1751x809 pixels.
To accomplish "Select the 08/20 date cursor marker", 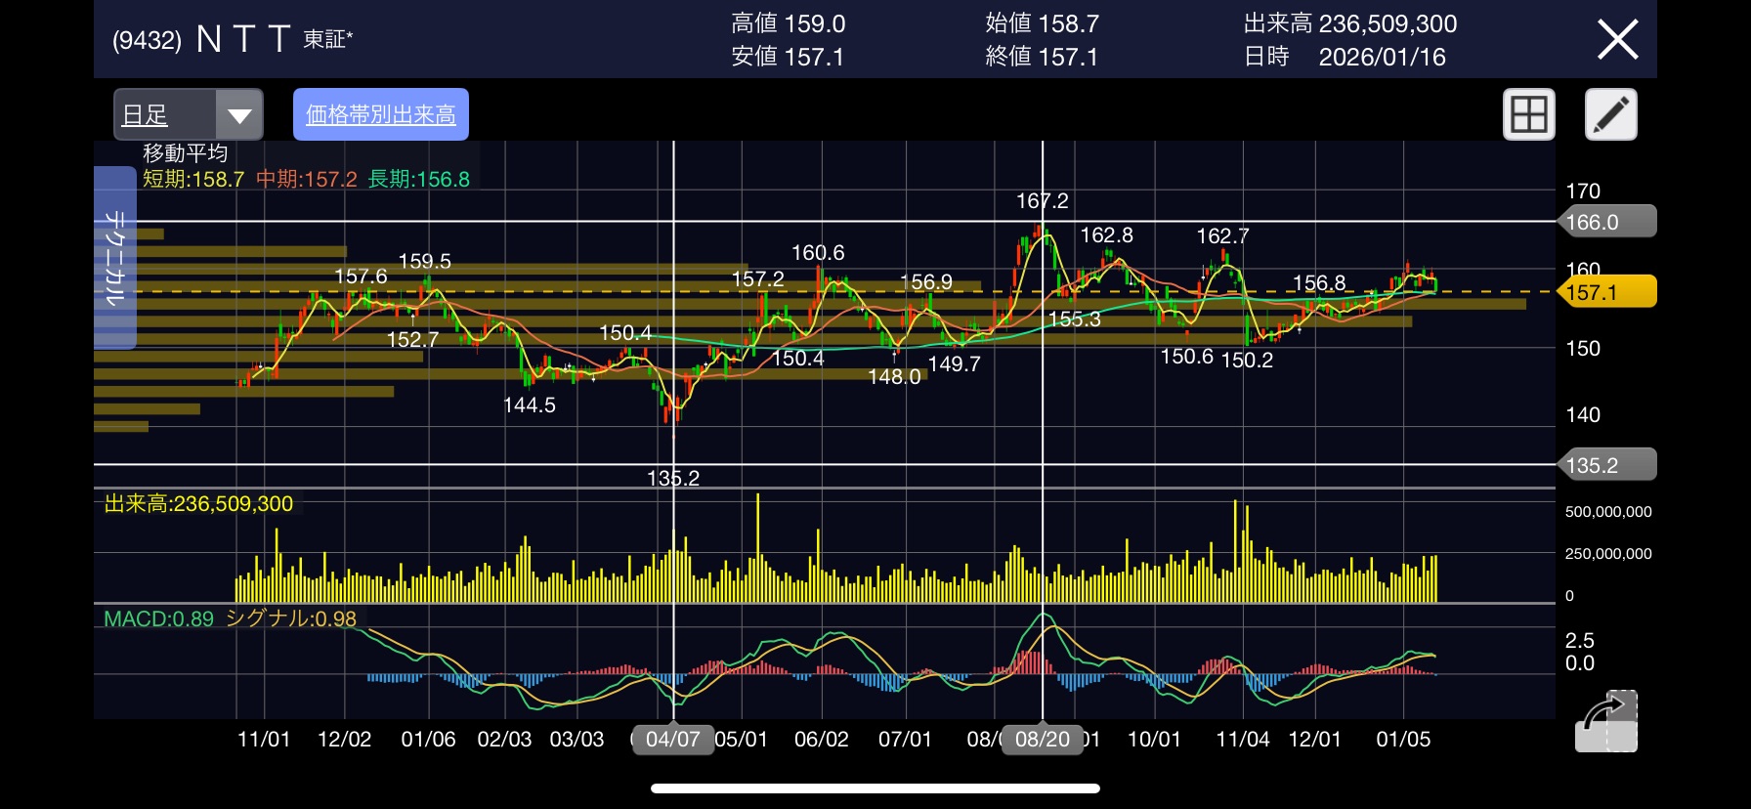I will click(x=1042, y=740).
